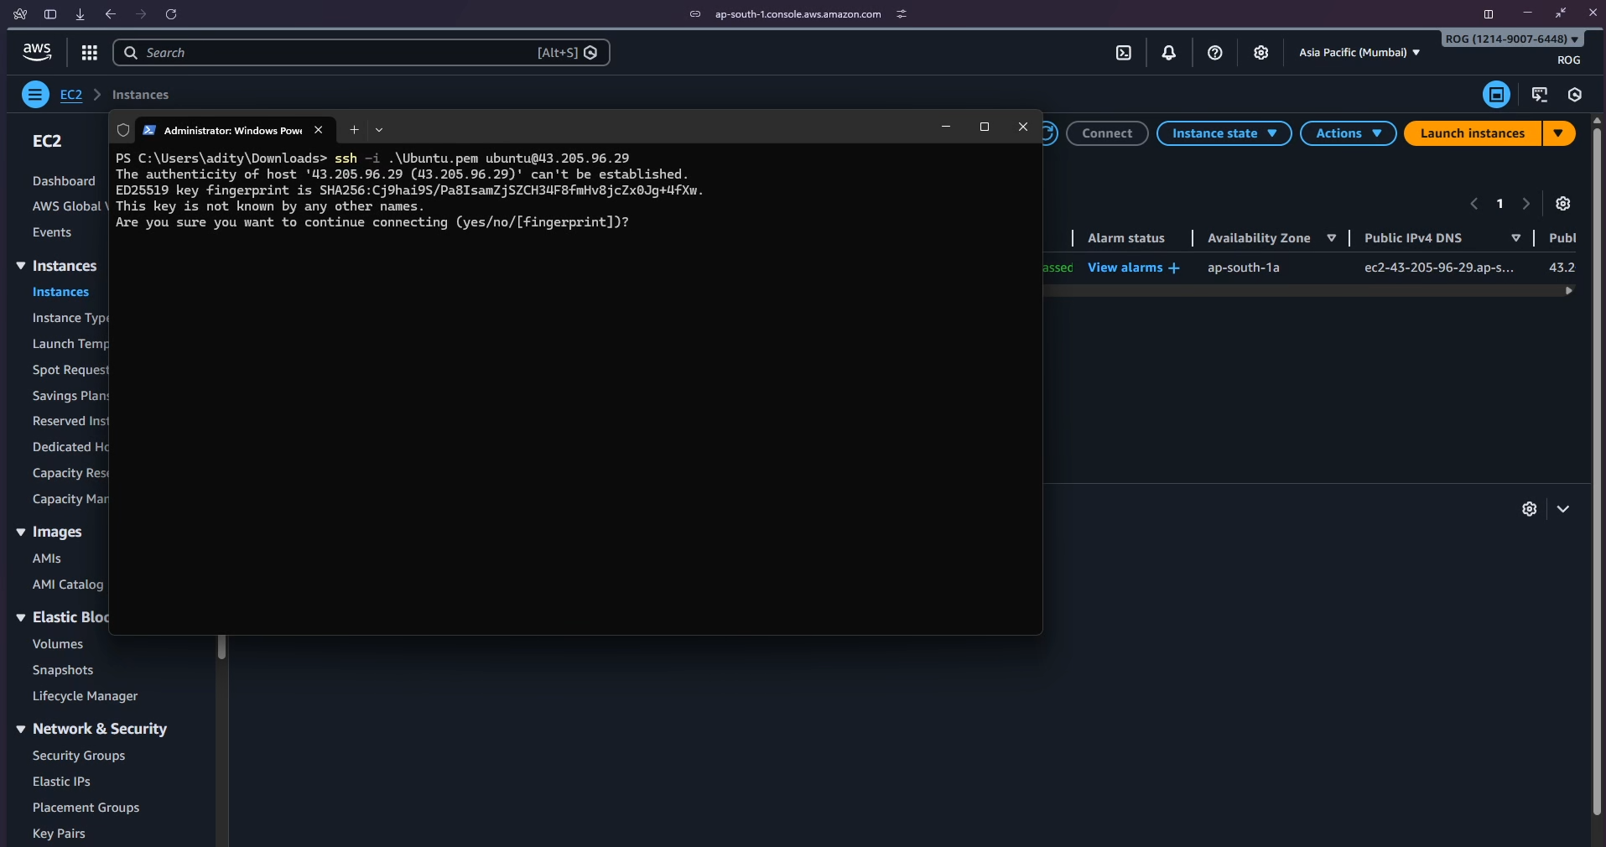Open the Actions dropdown
This screenshot has width=1606, height=847.
[1348, 133]
